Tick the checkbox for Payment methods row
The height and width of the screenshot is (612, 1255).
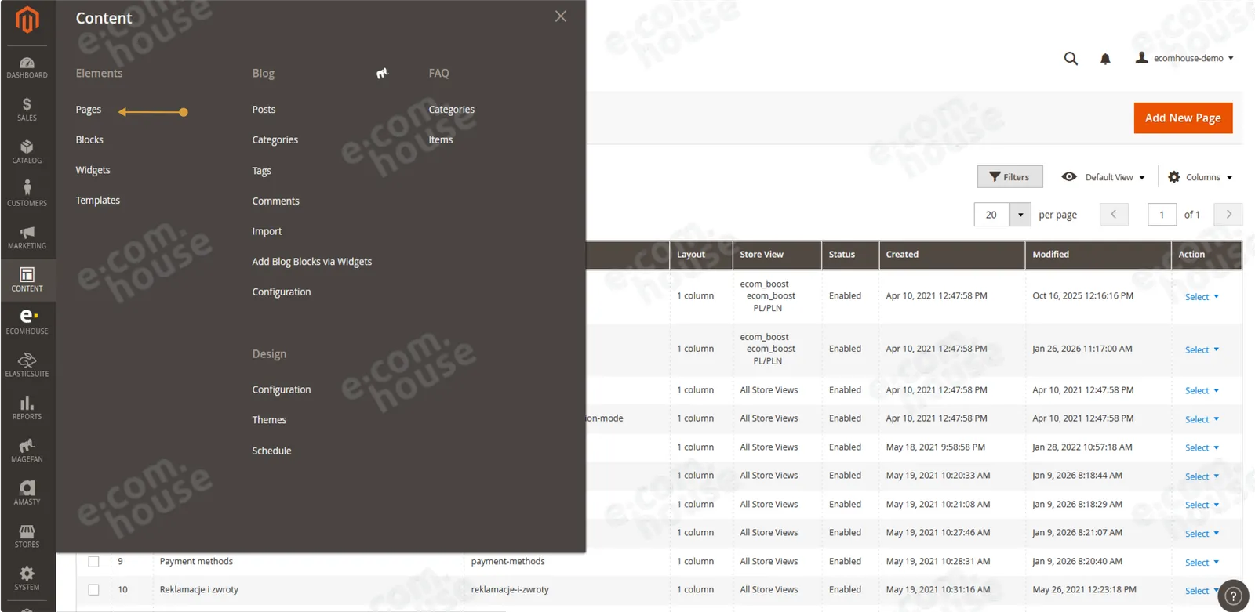tap(94, 561)
